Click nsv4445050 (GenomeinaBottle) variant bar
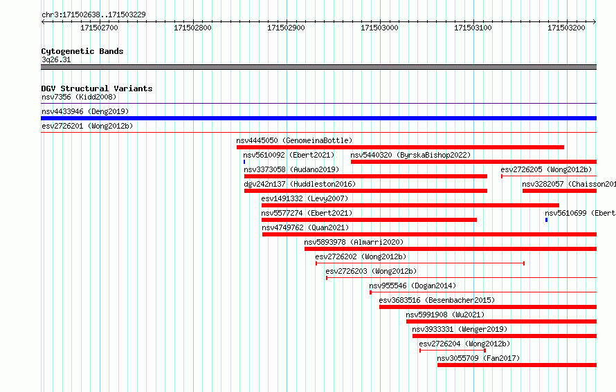The image size is (616, 392). pyautogui.click(x=400, y=147)
